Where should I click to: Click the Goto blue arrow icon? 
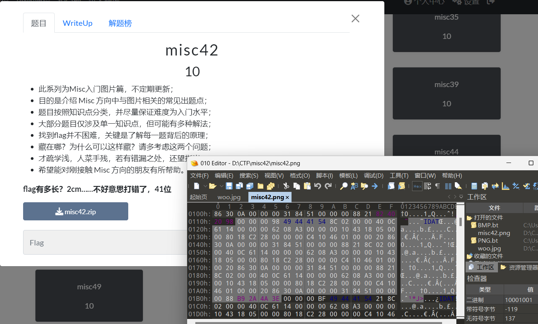pos(375,186)
